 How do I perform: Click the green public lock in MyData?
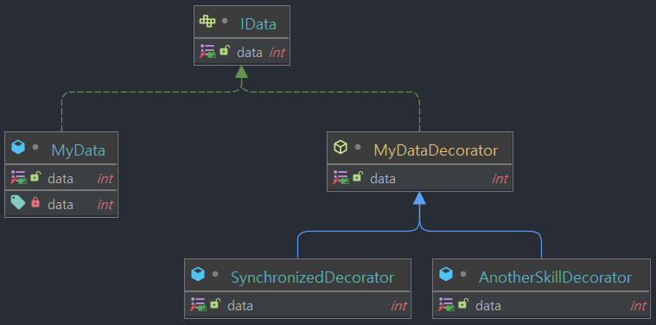[35, 176]
